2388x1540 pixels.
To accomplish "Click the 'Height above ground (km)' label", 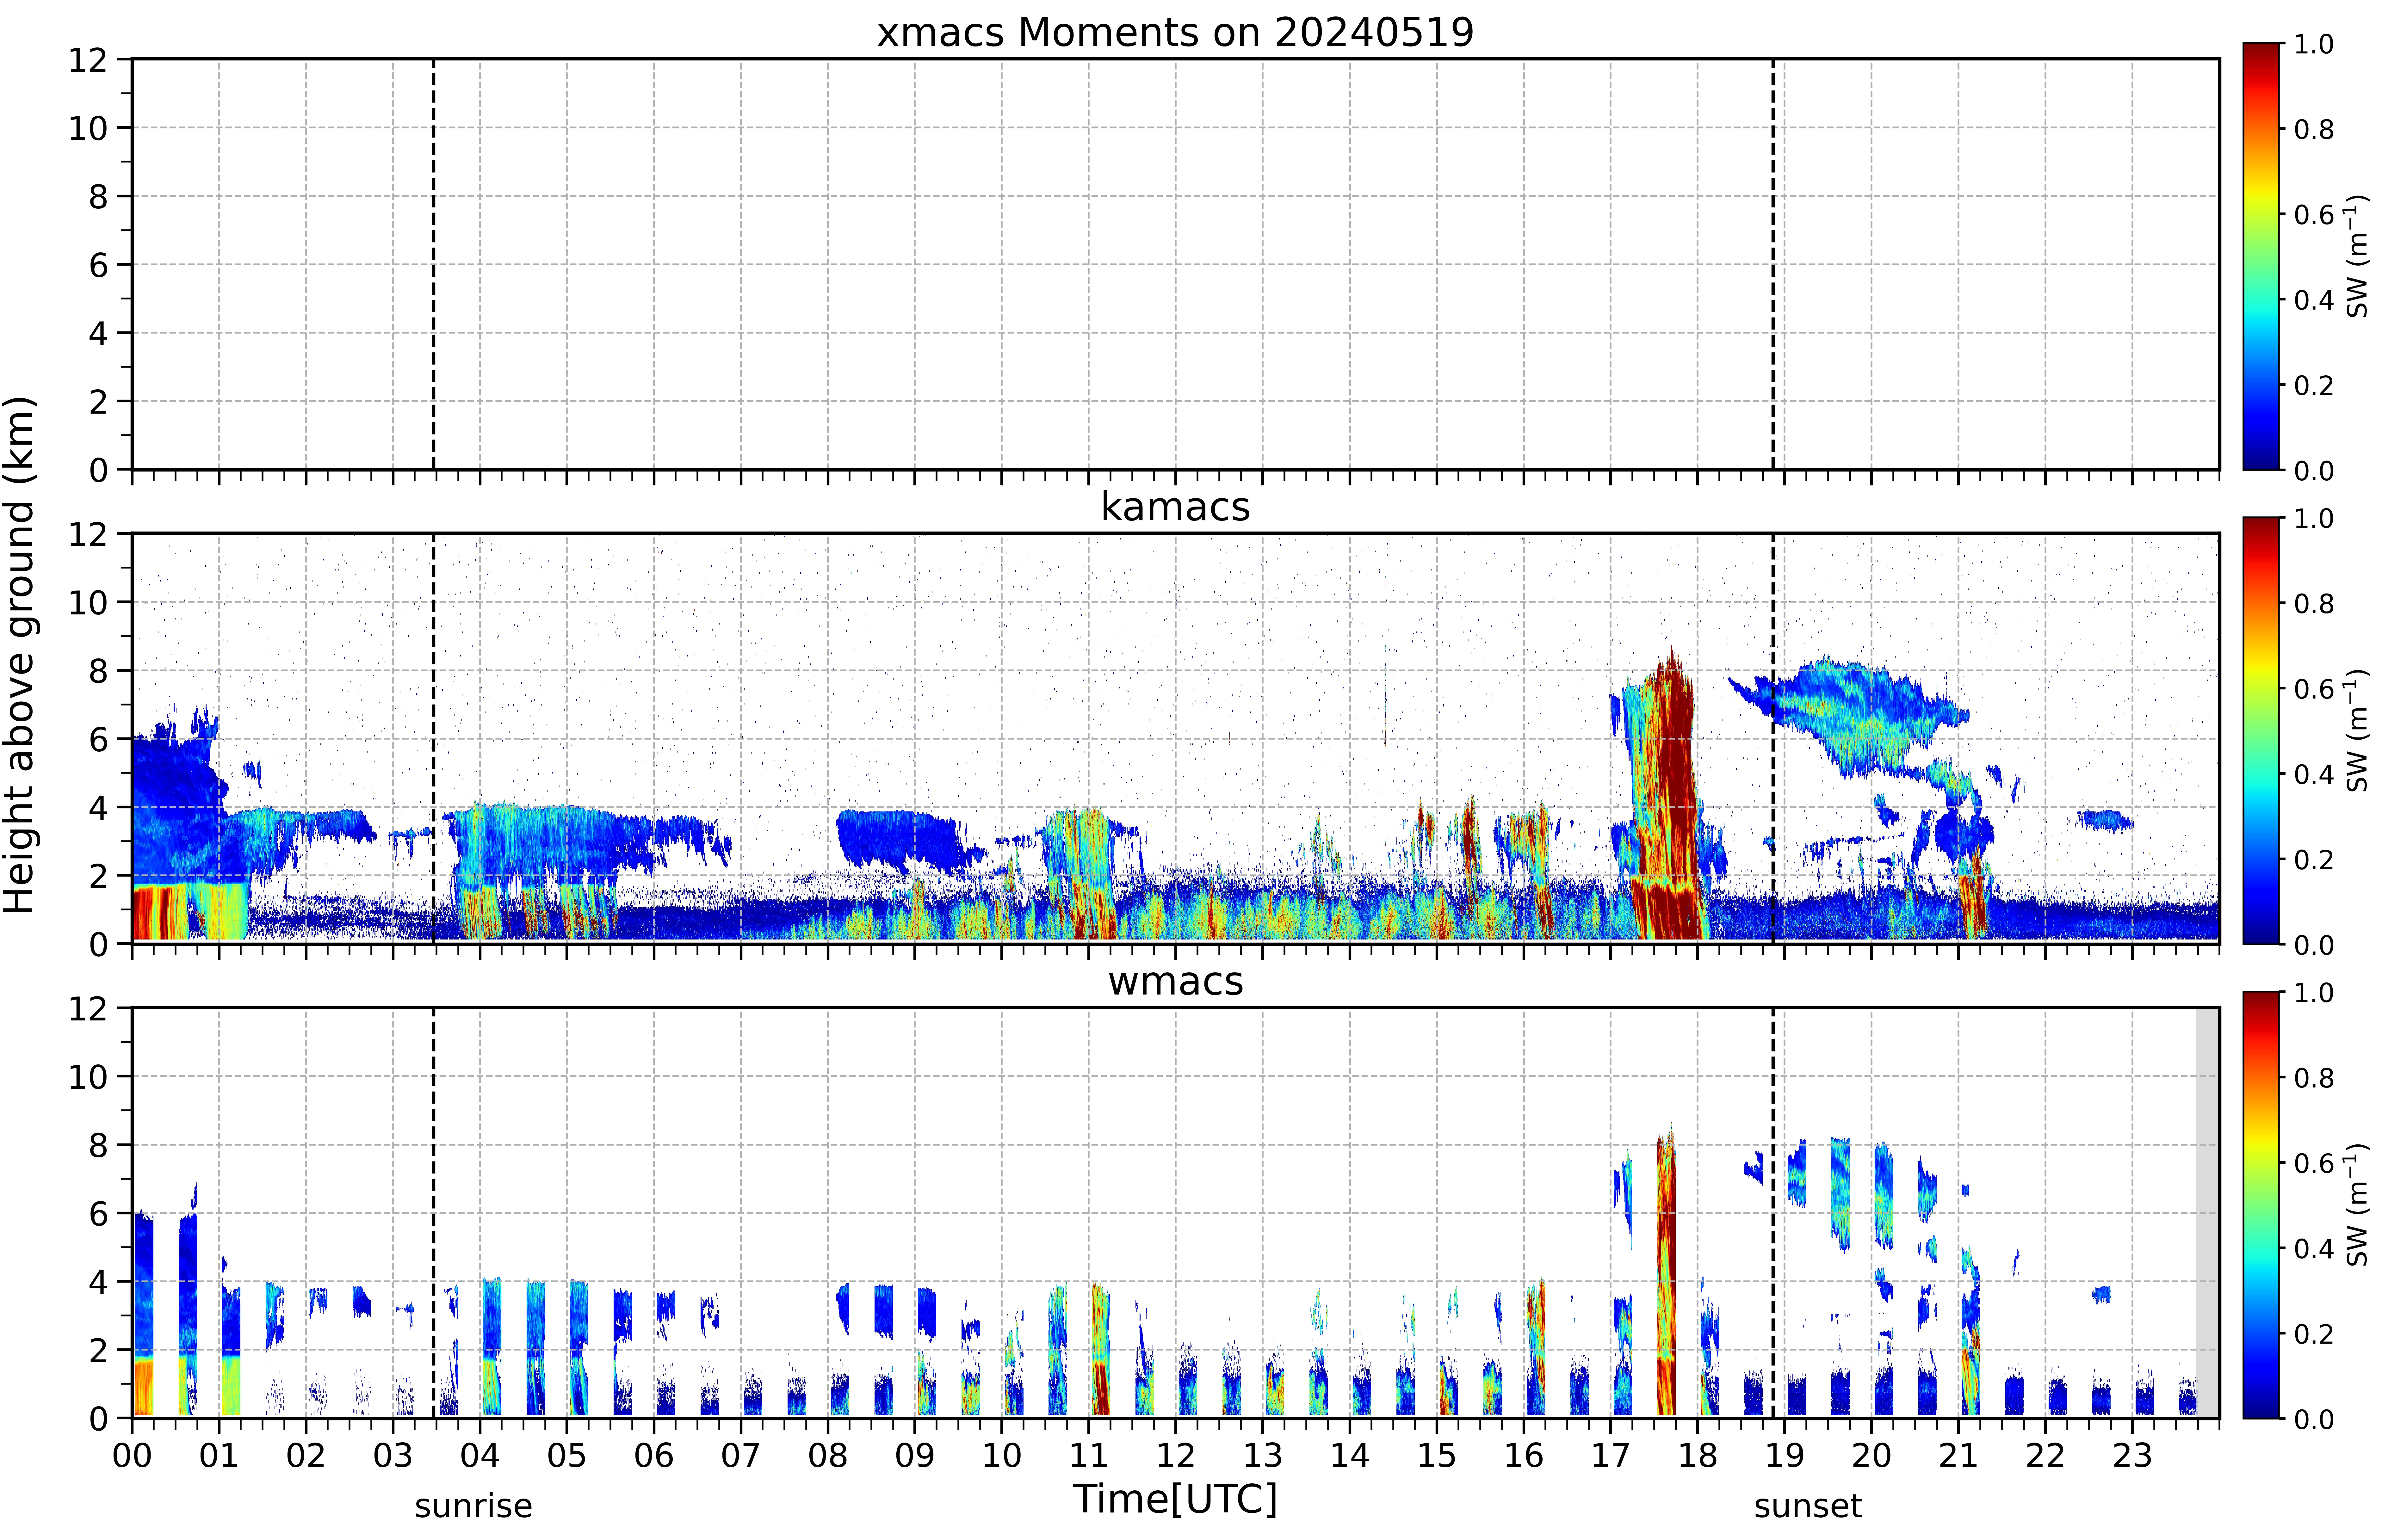I will coord(19,655).
